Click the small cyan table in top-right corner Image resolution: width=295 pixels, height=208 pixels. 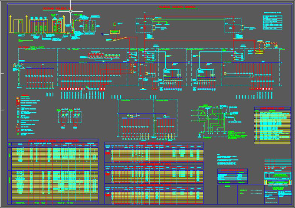click(272, 22)
